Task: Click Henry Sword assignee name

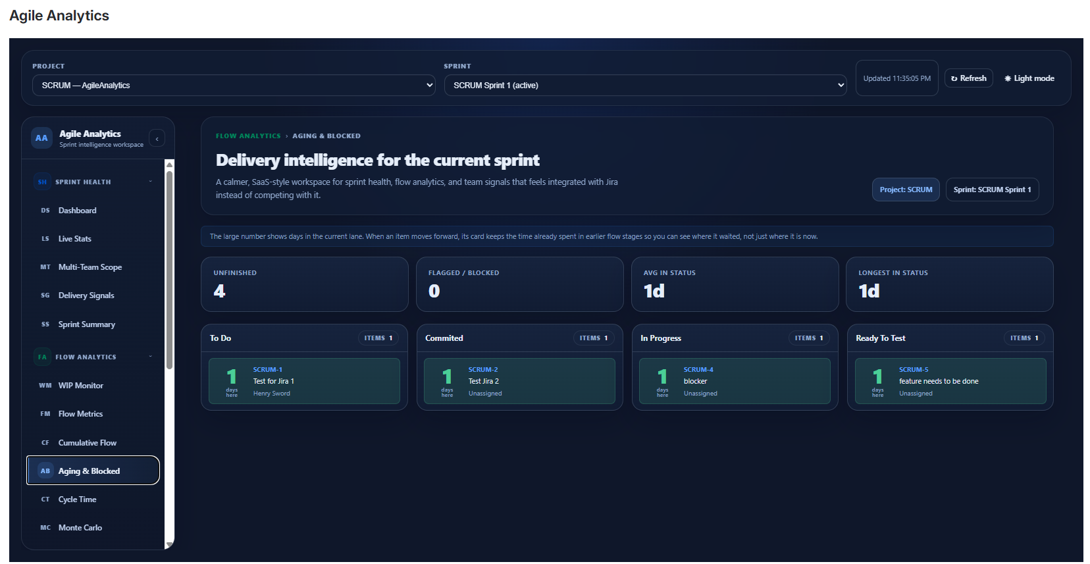Action: 272,394
